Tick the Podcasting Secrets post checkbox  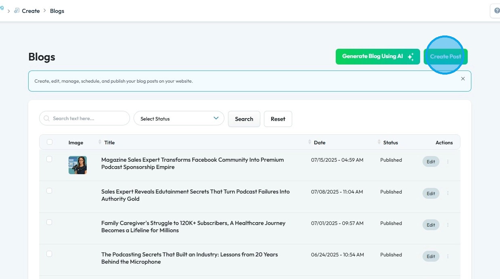[49, 254]
